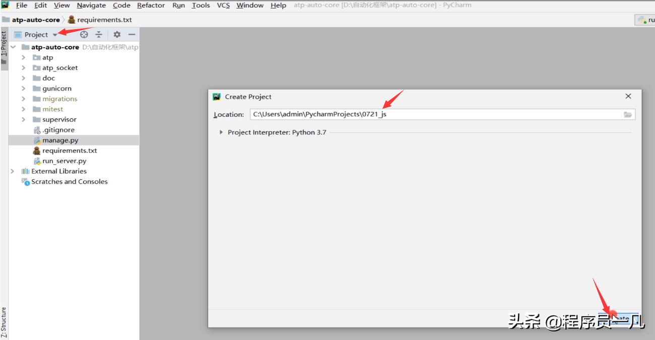The height and width of the screenshot is (340, 655).
Task: Select the supervisor folder icon
Action: tap(36, 119)
